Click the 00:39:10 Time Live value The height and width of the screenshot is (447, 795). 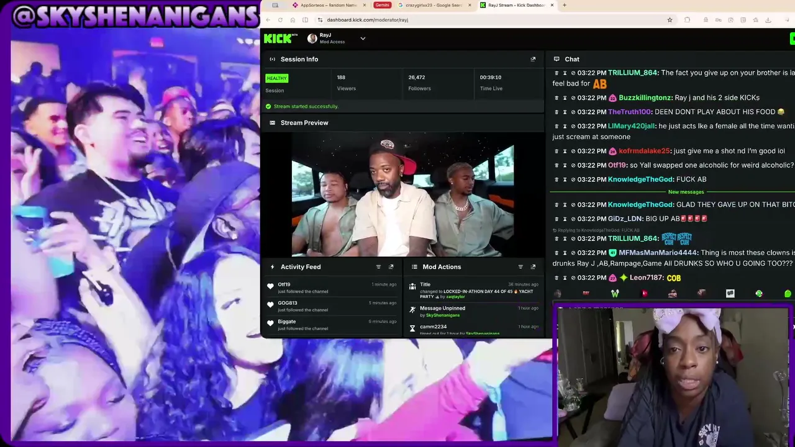click(491, 78)
